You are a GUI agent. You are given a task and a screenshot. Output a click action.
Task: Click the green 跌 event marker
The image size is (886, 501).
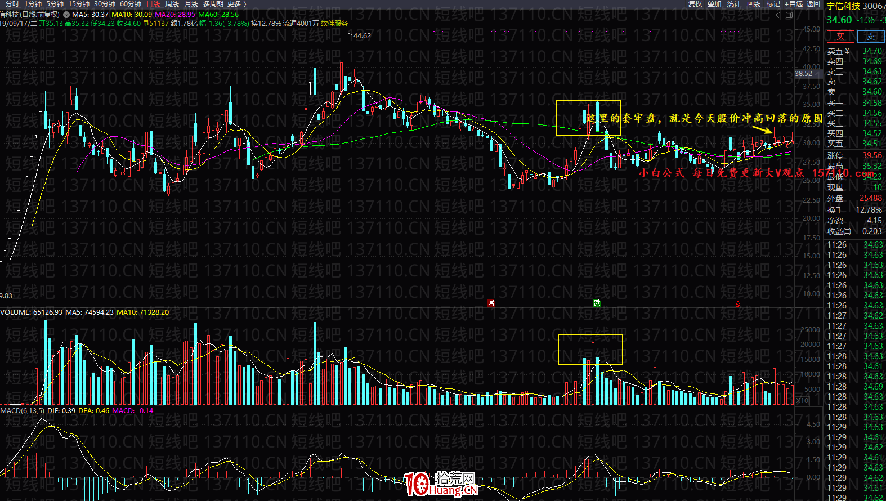597,303
